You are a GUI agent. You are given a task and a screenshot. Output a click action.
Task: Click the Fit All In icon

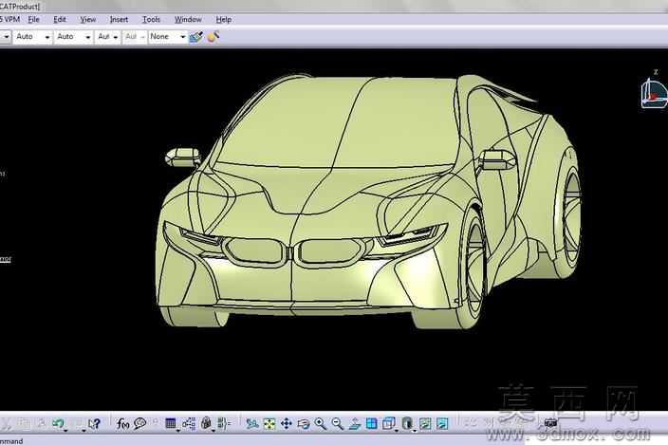coord(269,424)
